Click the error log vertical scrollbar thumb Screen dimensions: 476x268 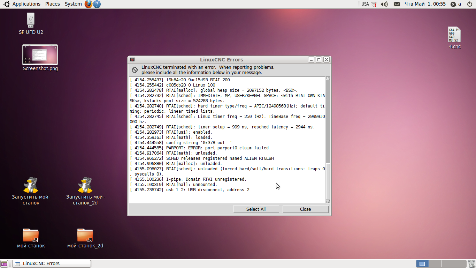point(328,181)
